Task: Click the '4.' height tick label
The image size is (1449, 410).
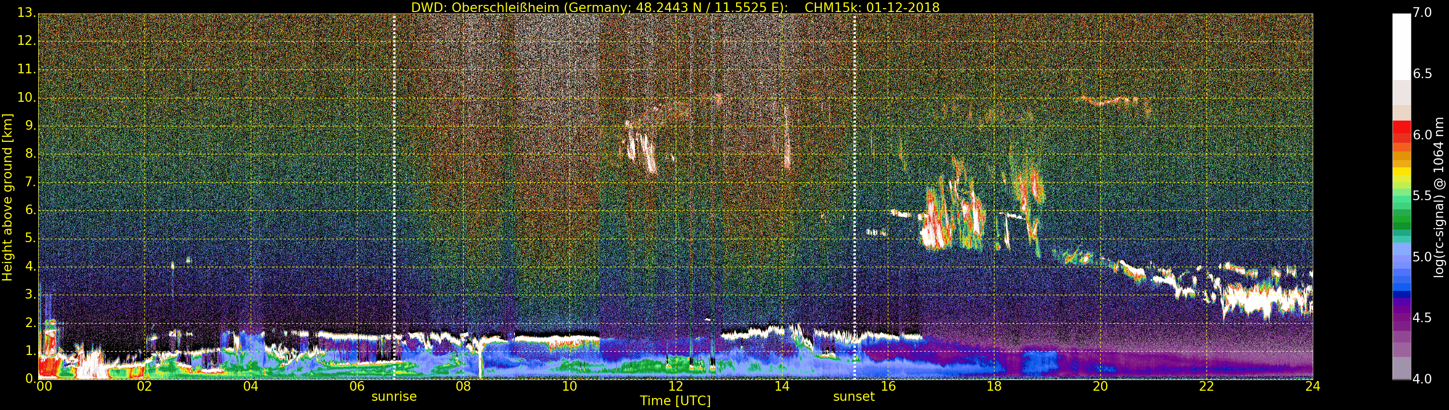Action: [x=30, y=266]
